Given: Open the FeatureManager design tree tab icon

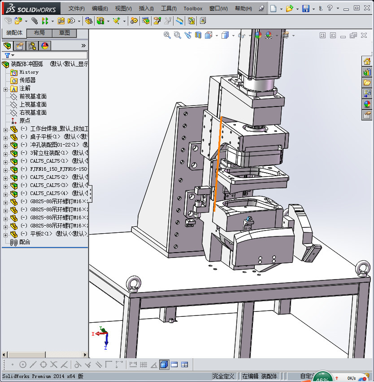Looking at the screenshot, I should point(7,46).
